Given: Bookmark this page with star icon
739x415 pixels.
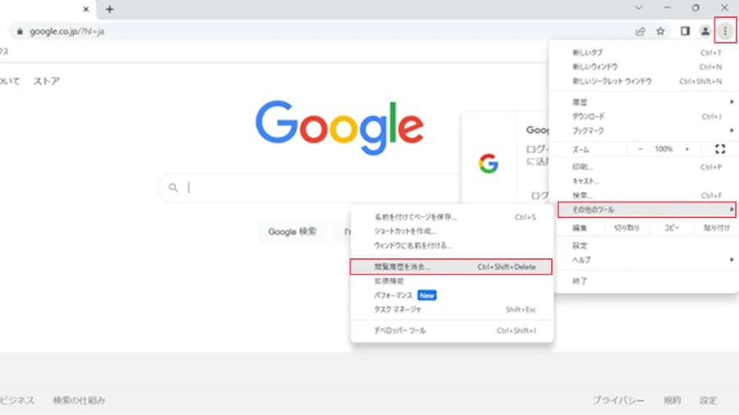Looking at the screenshot, I should coord(660,31).
